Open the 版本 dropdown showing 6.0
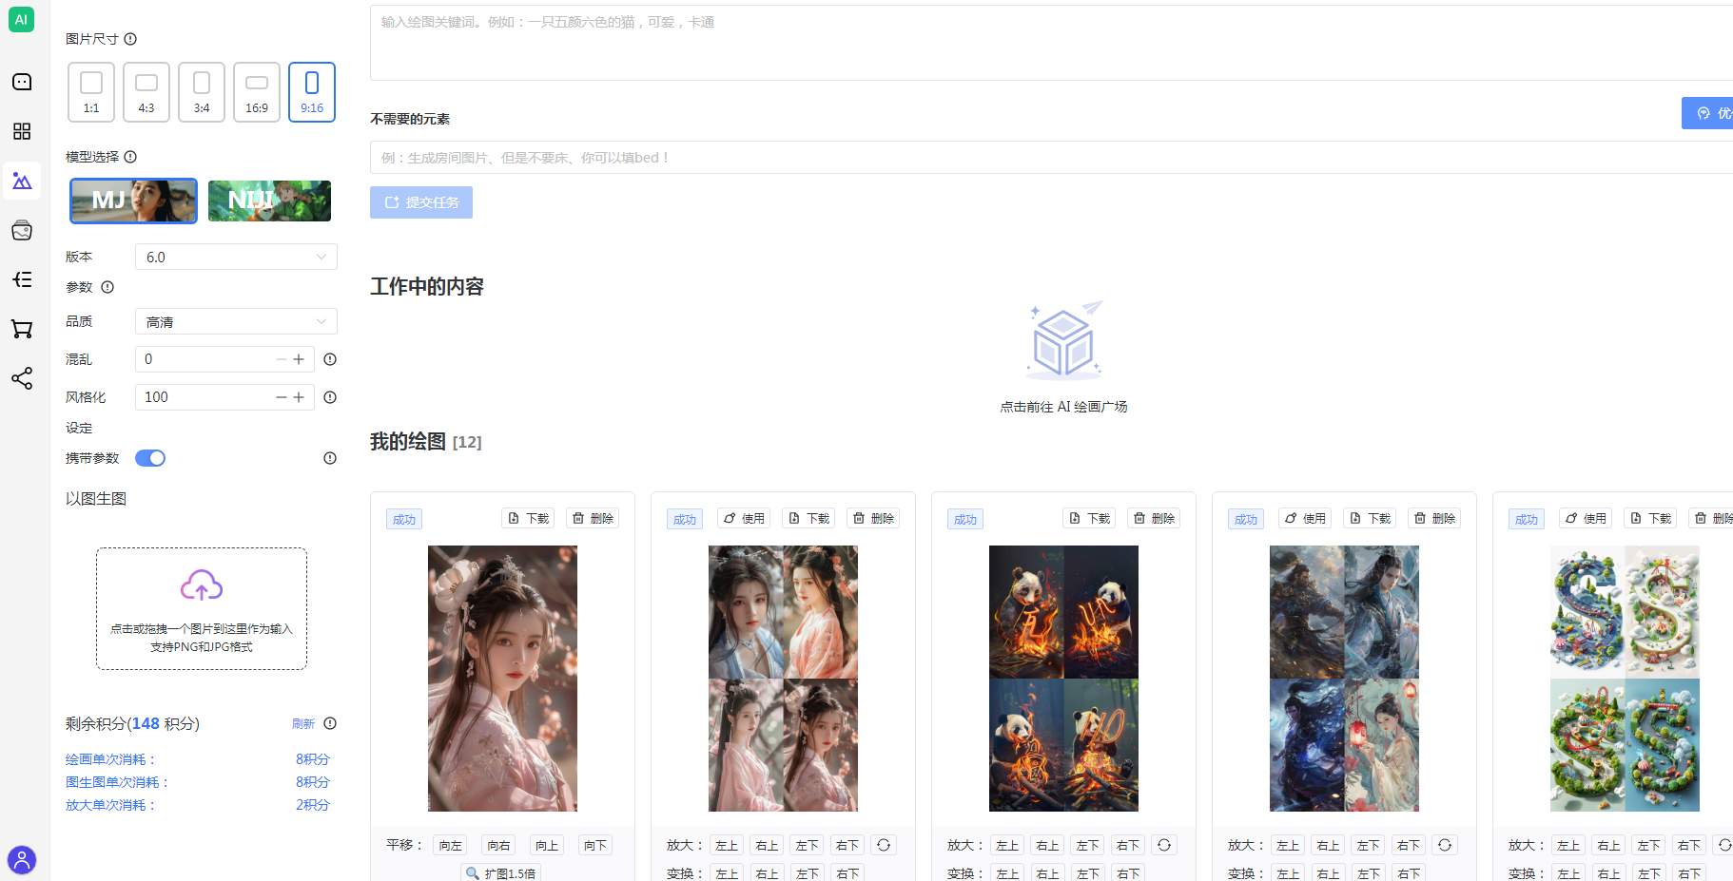The image size is (1733, 881). pos(236,257)
